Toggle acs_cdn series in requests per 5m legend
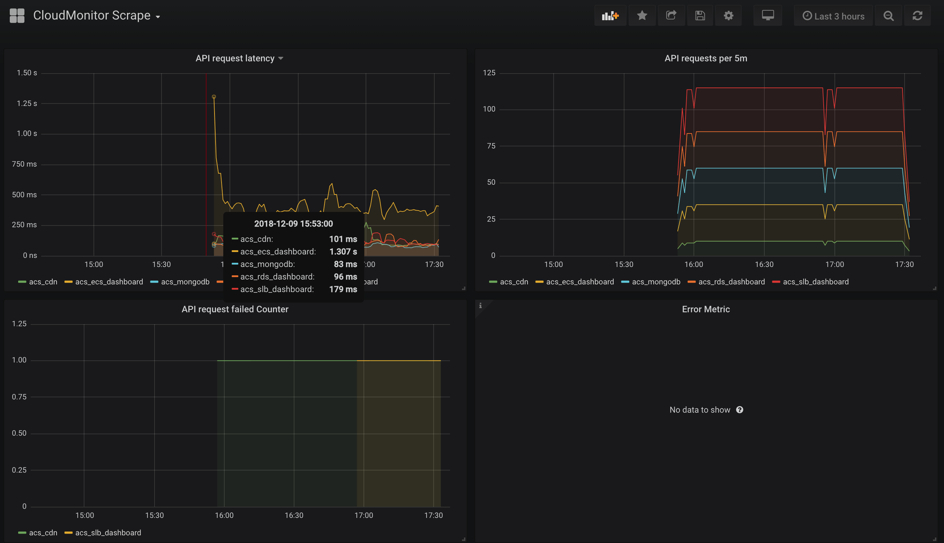Viewport: 944px width, 543px height. (x=514, y=282)
